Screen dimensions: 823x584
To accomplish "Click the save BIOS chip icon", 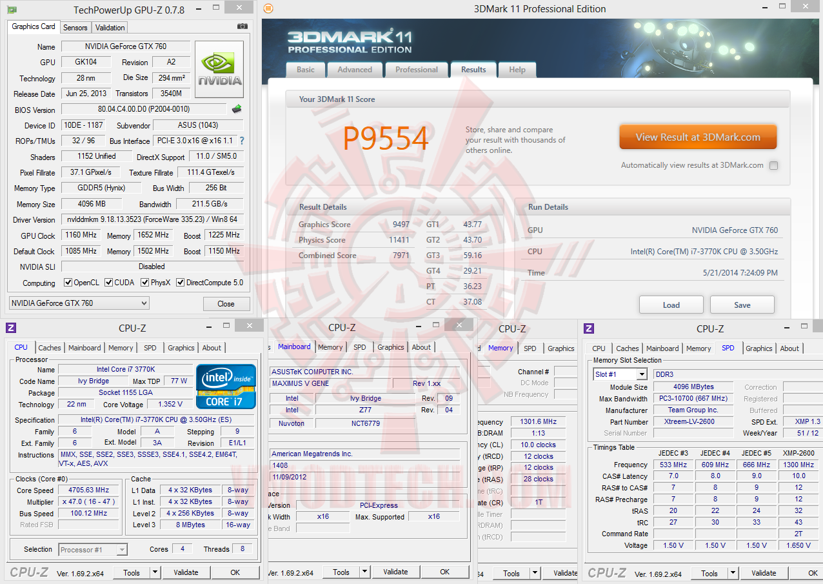I will click(x=237, y=109).
